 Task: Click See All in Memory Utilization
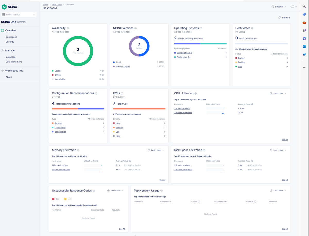click(x=162, y=180)
